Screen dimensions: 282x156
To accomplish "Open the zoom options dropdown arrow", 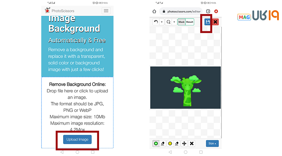I will click(174, 22).
